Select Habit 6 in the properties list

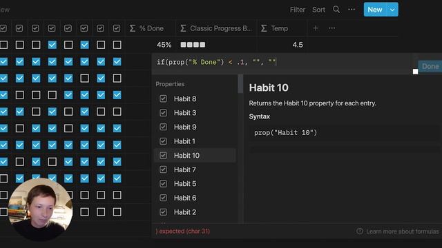point(195,198)
